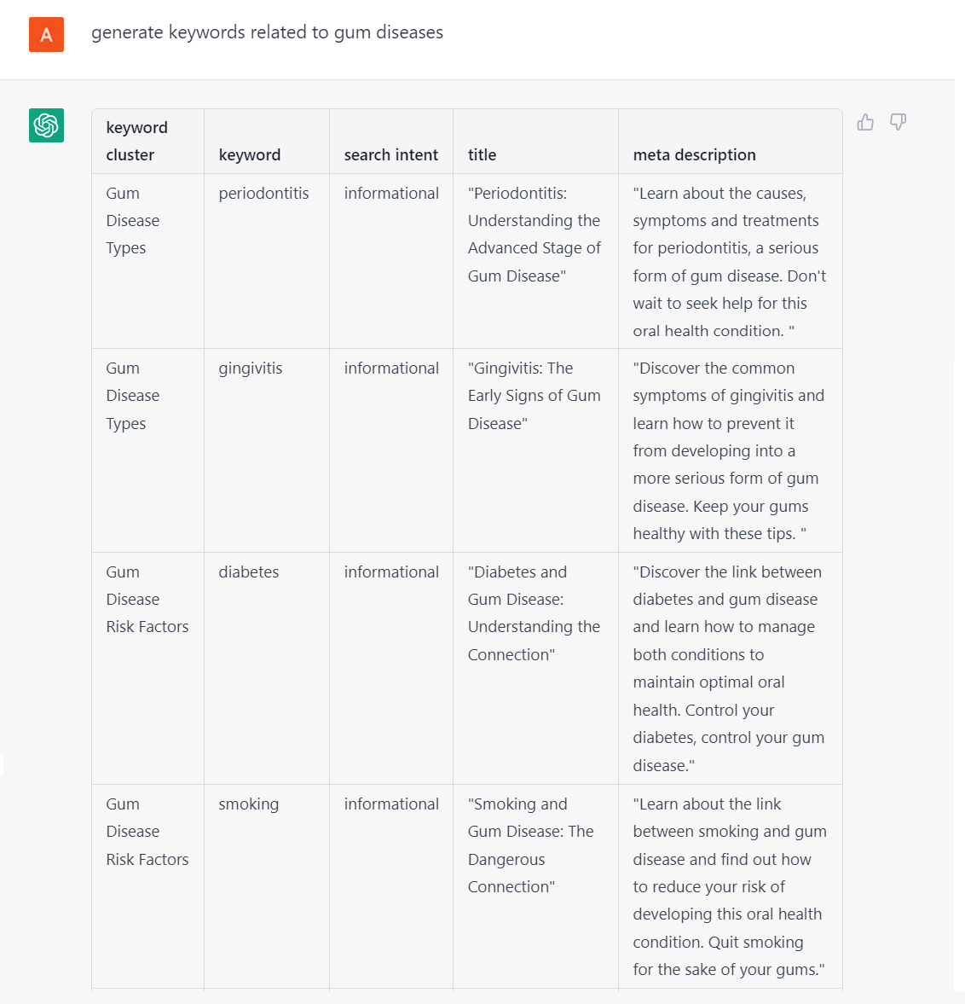This screenshot has height=1004, width=965.
Task: Click the "smoking" keyword cell
Action: coord(248,804)
